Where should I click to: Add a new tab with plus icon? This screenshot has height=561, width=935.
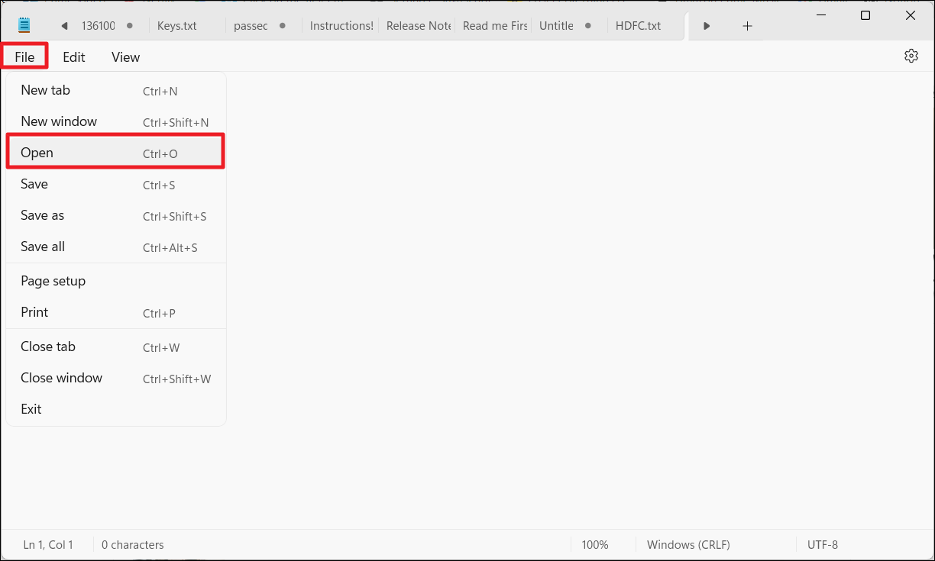point(747,26)
